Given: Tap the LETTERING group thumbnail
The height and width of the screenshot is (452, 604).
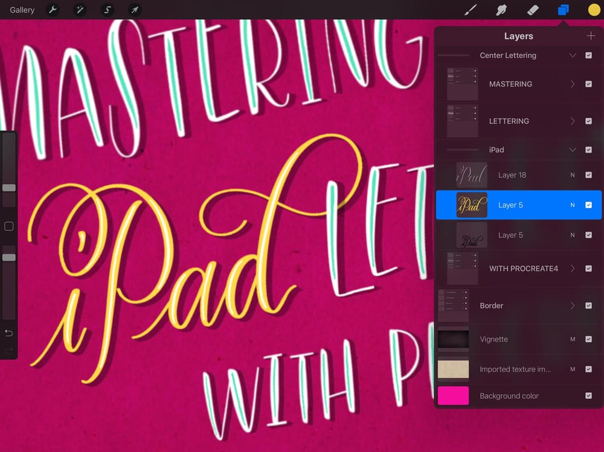Looking at the screenshot, I should click(x=463, y=121).
